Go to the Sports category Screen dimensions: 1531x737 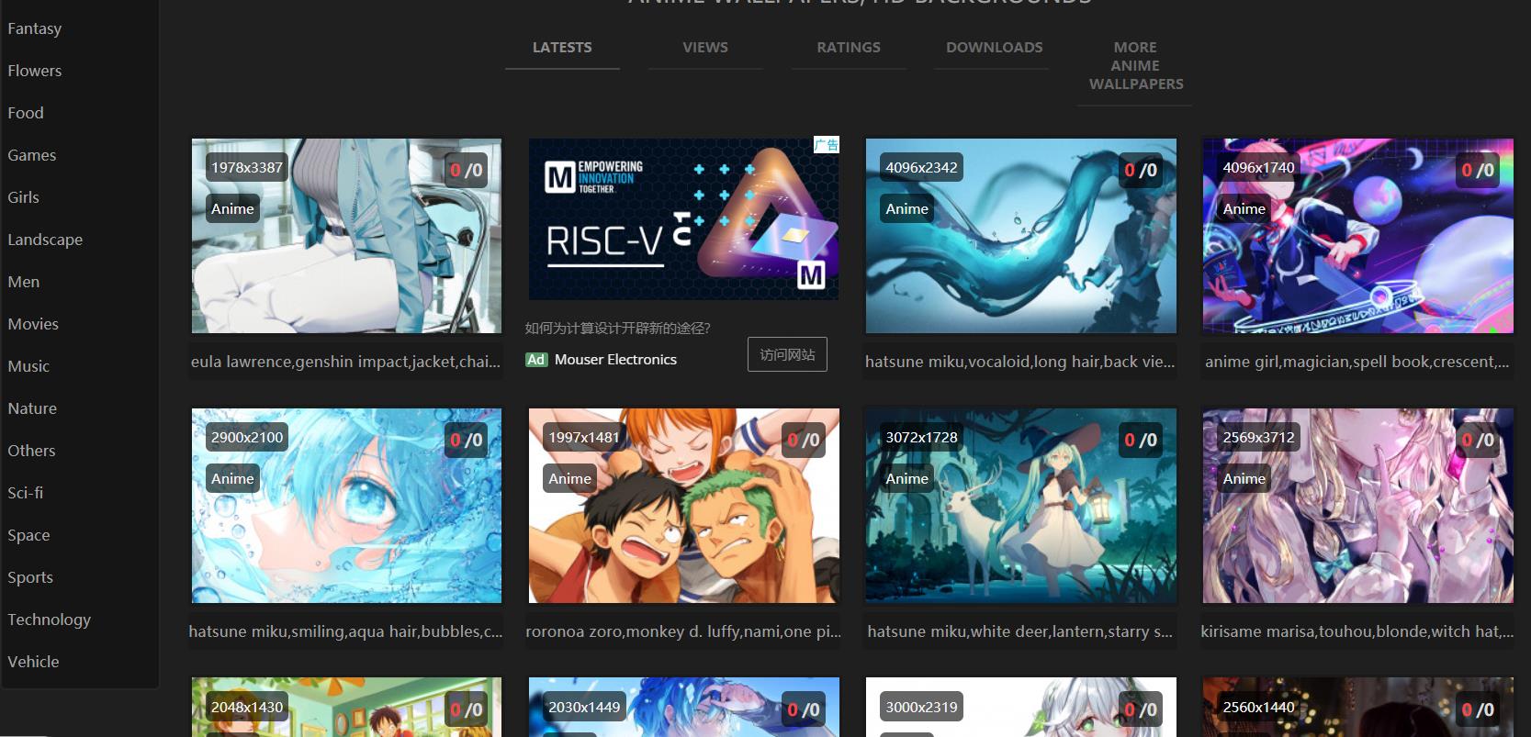(x=30, y=577)
